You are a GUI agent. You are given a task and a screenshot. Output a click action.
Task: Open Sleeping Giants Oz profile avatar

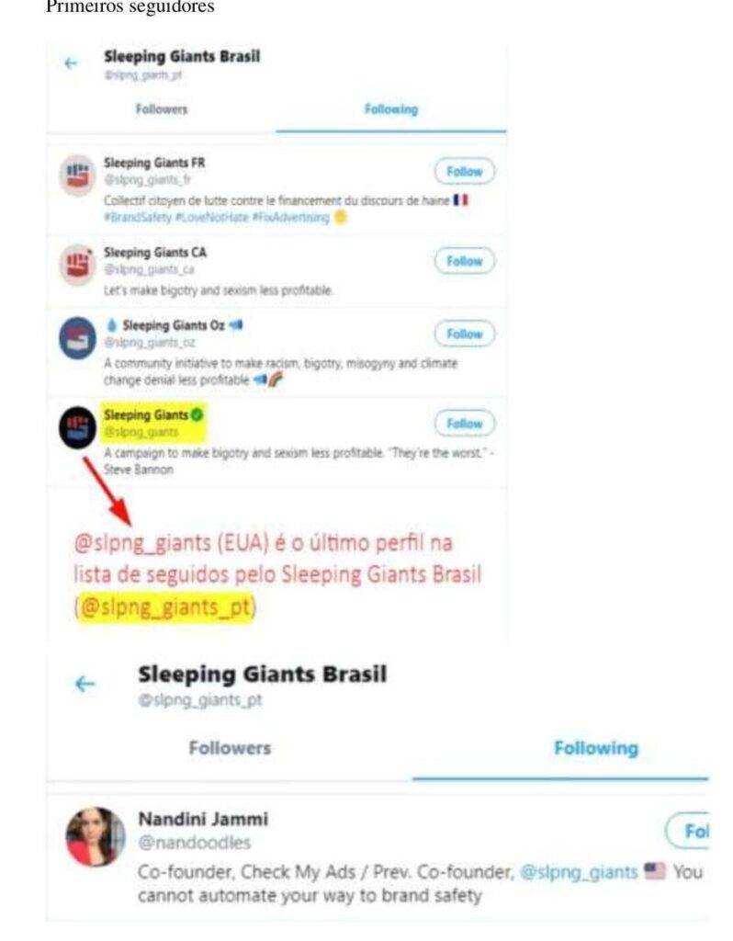[x=77, y=338]
